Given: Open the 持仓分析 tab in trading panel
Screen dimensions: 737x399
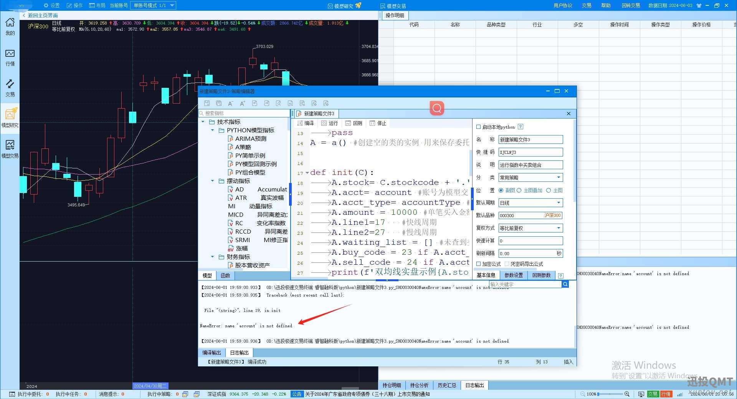Looking at the screenshot, I should click(x=419, y=385).
